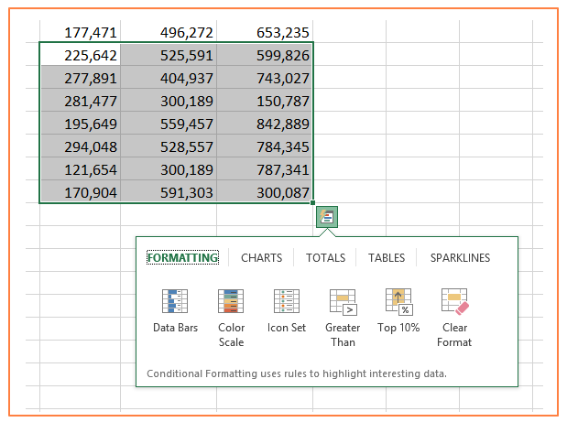Select the Sparklines tab
The width and height of the screenshot is (567, 422).
point(460,258)
